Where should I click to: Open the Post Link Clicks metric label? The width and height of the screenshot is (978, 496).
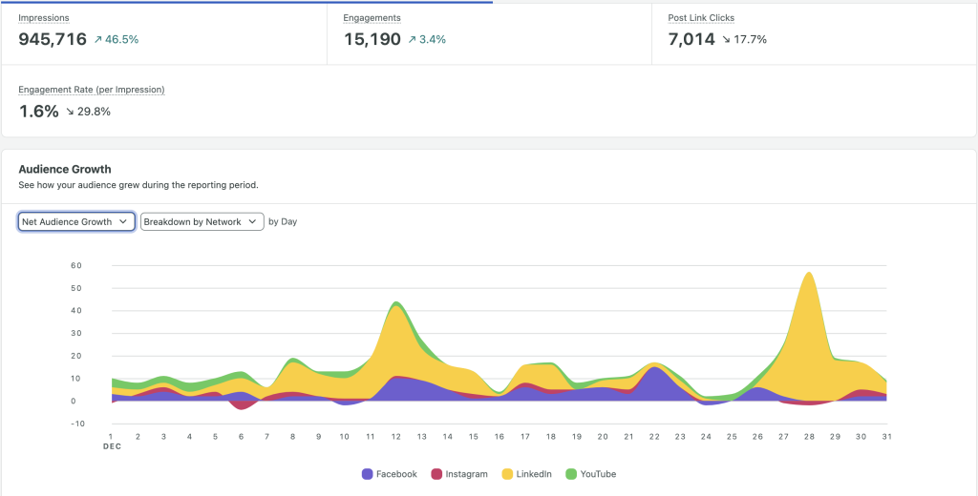point(701,18)
